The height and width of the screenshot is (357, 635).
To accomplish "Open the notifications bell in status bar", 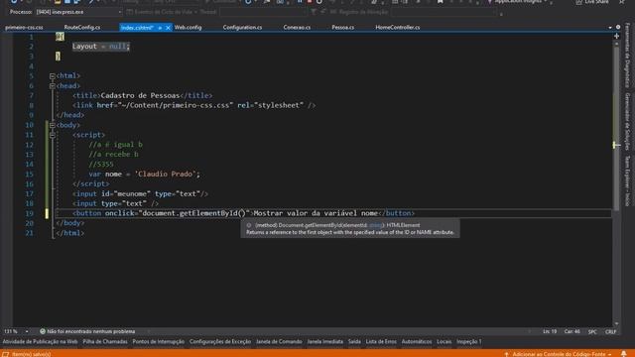I will click(624, 354).
